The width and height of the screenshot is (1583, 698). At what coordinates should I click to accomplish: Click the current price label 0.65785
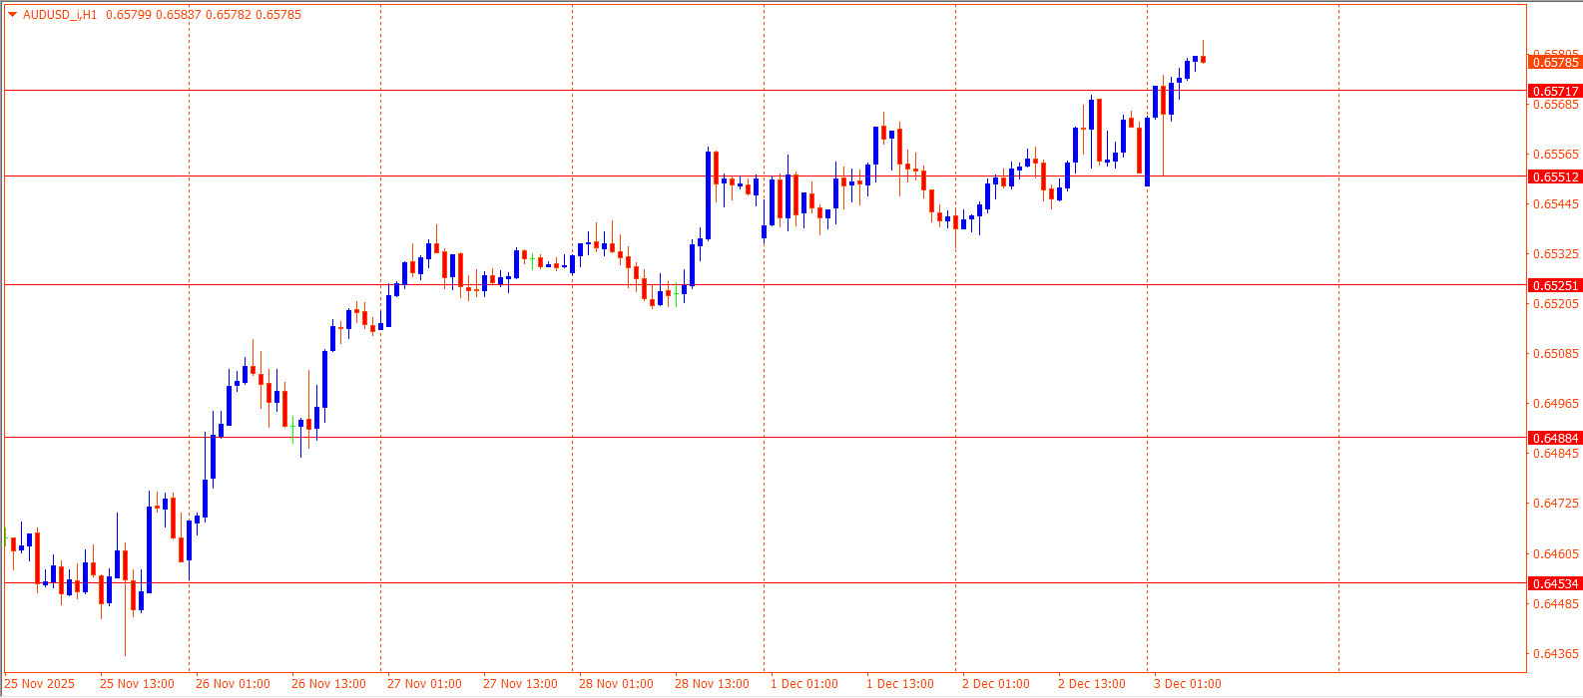coord(1555,62)
